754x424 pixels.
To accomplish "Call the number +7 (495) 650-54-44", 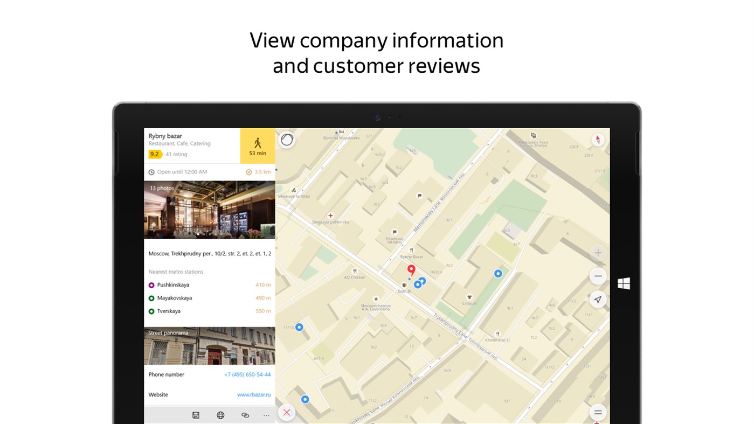I will click(x=247, y=374).
